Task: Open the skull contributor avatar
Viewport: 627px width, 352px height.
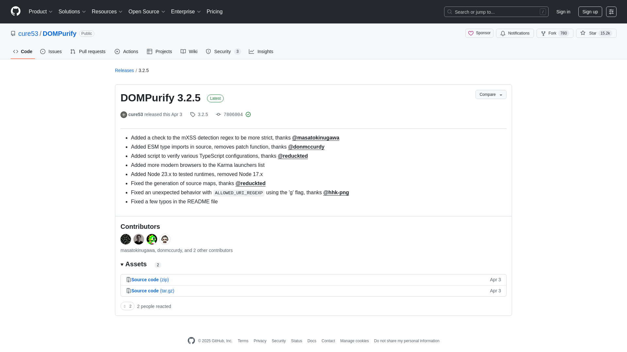Action: tap(165, 239)
